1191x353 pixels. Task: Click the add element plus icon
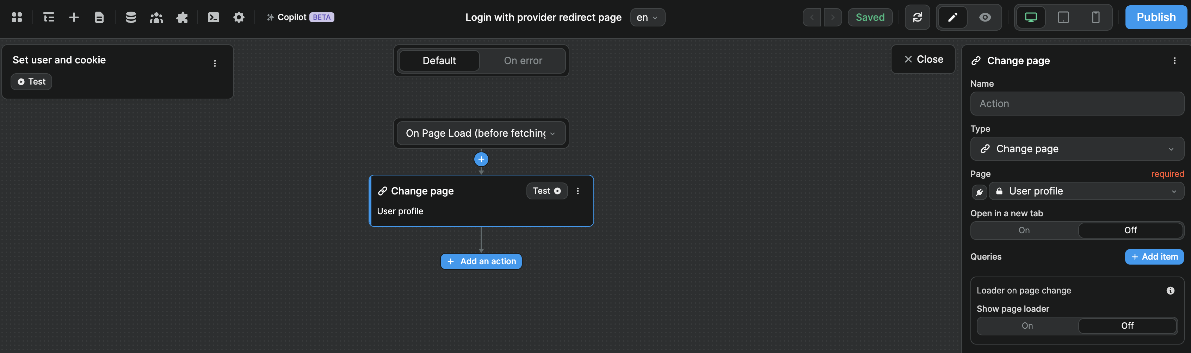pyautogui.click(x=74, y=17)
